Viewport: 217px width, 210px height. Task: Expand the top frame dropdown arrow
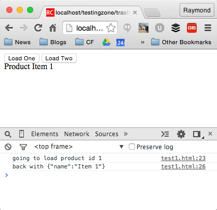(x=121, y=147)
